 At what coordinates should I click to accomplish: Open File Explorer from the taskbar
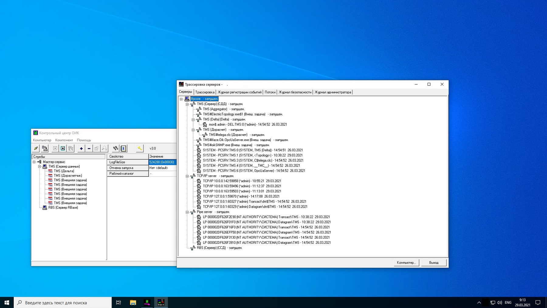(x=133, y=303)
